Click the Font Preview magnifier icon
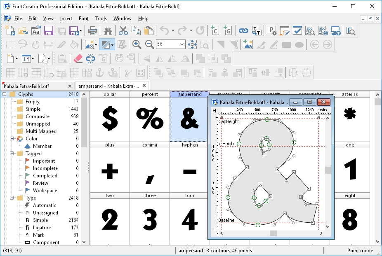This screenshot has height=256, width=382. [x=351, y=30]
